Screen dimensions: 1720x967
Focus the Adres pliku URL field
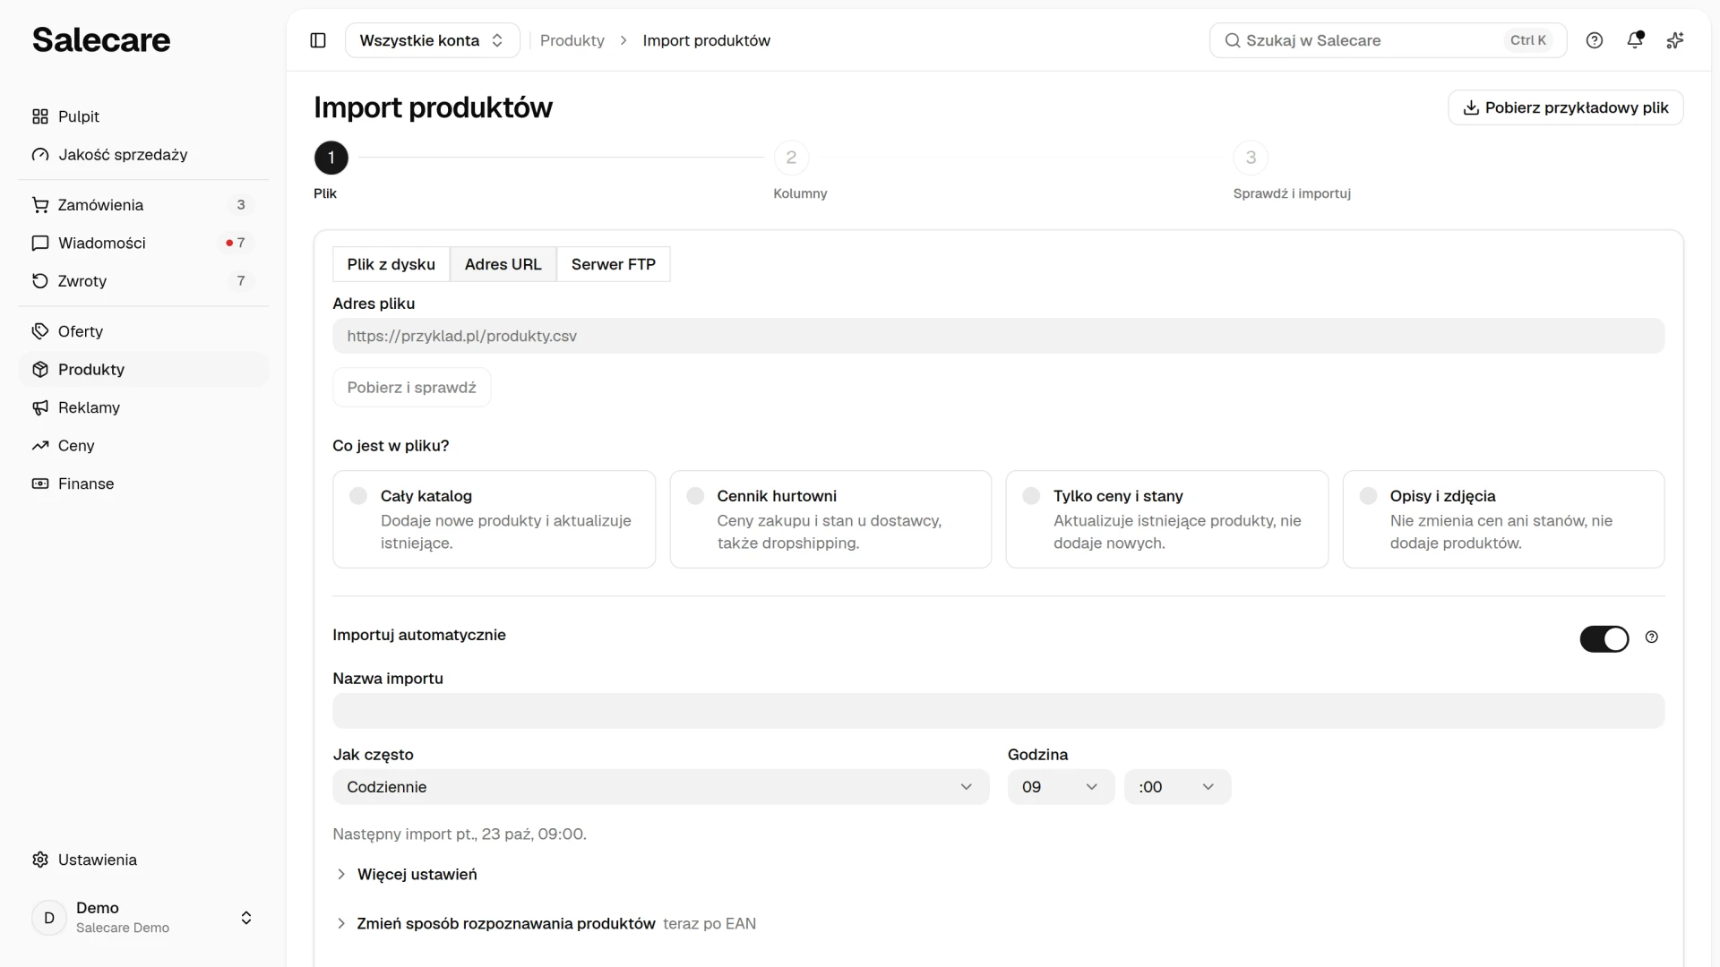point(999,336)
